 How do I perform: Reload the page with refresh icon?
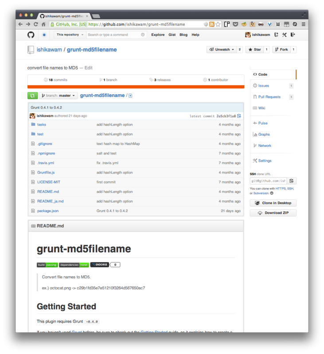(36, 24)
